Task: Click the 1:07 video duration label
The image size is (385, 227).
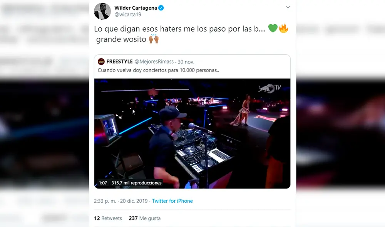Action: coord(102,183)
